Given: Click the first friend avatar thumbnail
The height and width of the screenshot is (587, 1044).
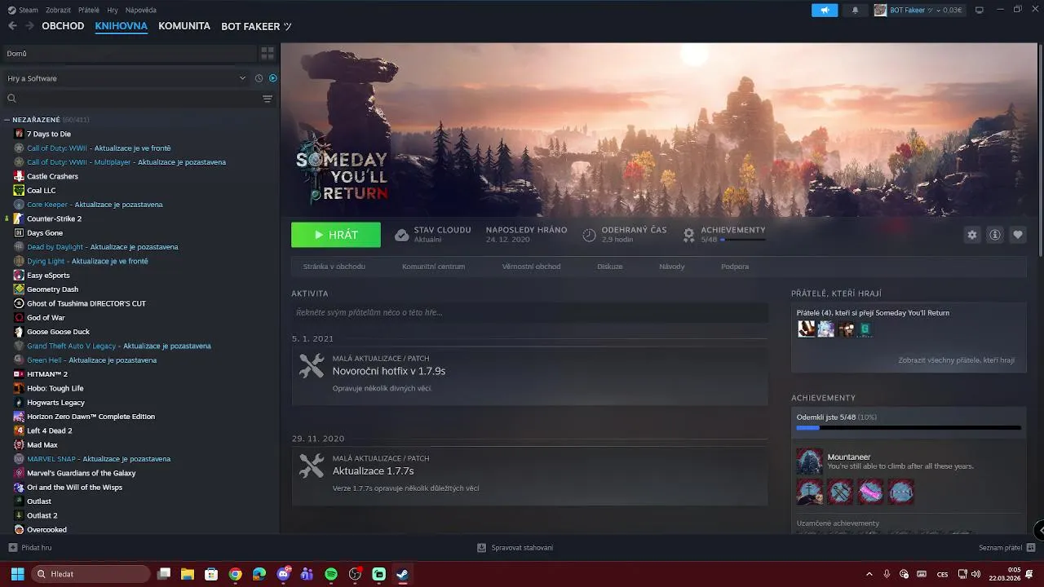Looking at the screenshot, I should (x=806, y=329).
